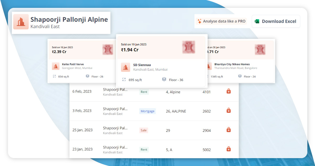The width and height of the screenshot is (315, 166).
Task: Select the 23 Jan, 2023 date cell
Action: [x=83, y=149]
